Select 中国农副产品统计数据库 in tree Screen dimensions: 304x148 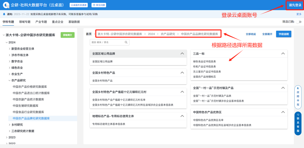click(28, 99)
